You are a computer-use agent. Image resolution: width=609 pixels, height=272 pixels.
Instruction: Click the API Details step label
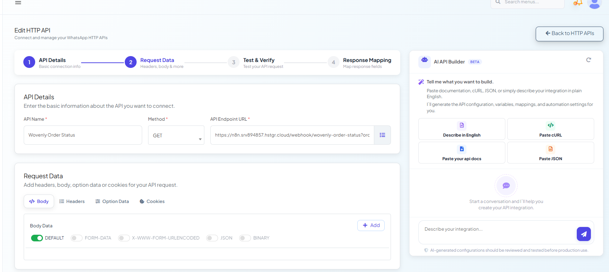click(52, 60)
